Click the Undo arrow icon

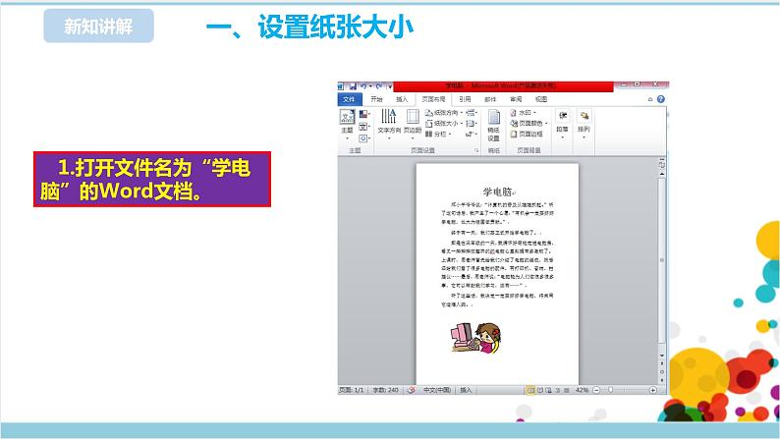[363, 86]
